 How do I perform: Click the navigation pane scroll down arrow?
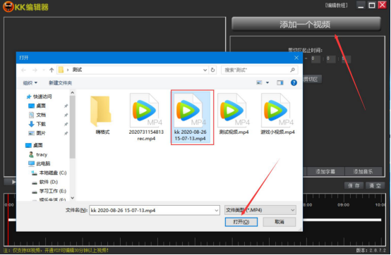(x=72, y=198)
